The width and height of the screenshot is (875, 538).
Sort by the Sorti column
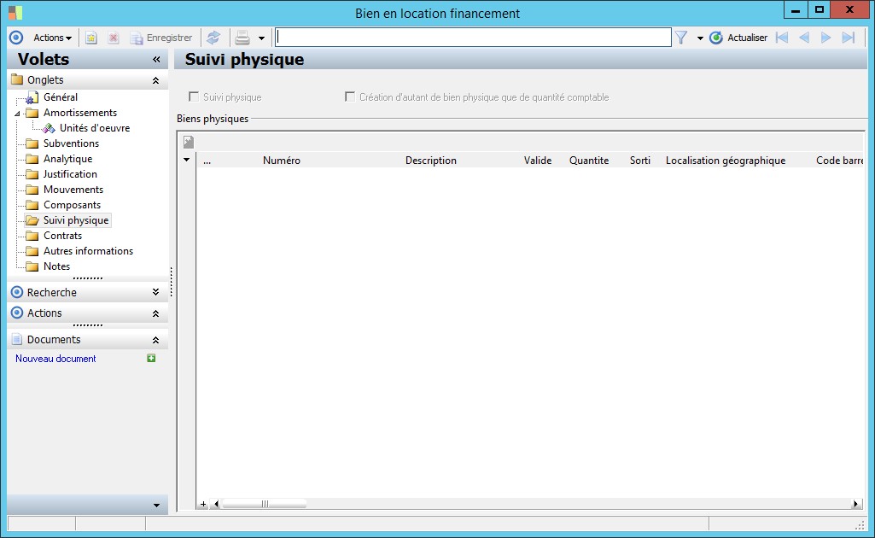tap(640, 161)
